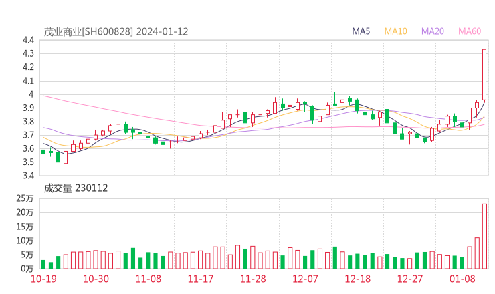Click the 10-19 date label

coord(43,279)
